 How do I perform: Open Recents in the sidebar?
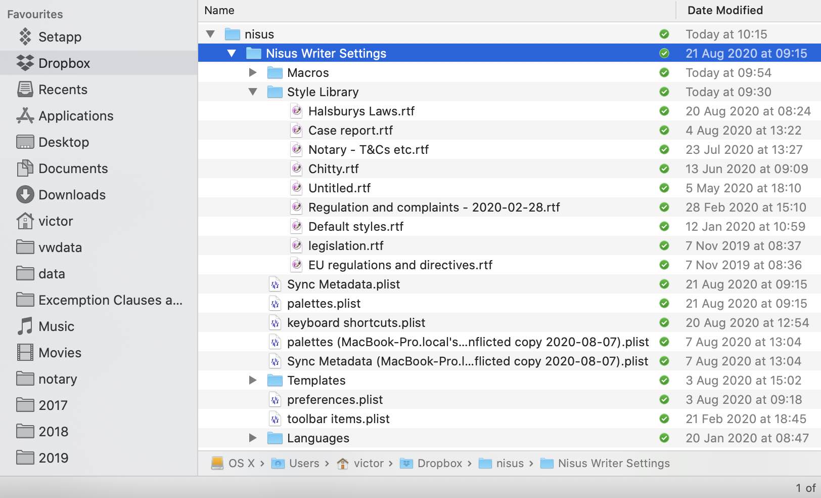[25, 89]
